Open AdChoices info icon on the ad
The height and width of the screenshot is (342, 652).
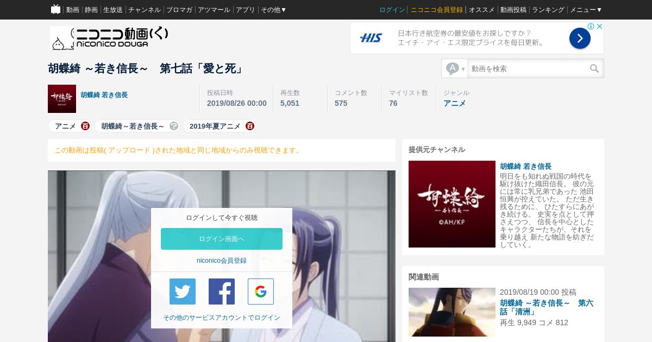coord(592,26)
